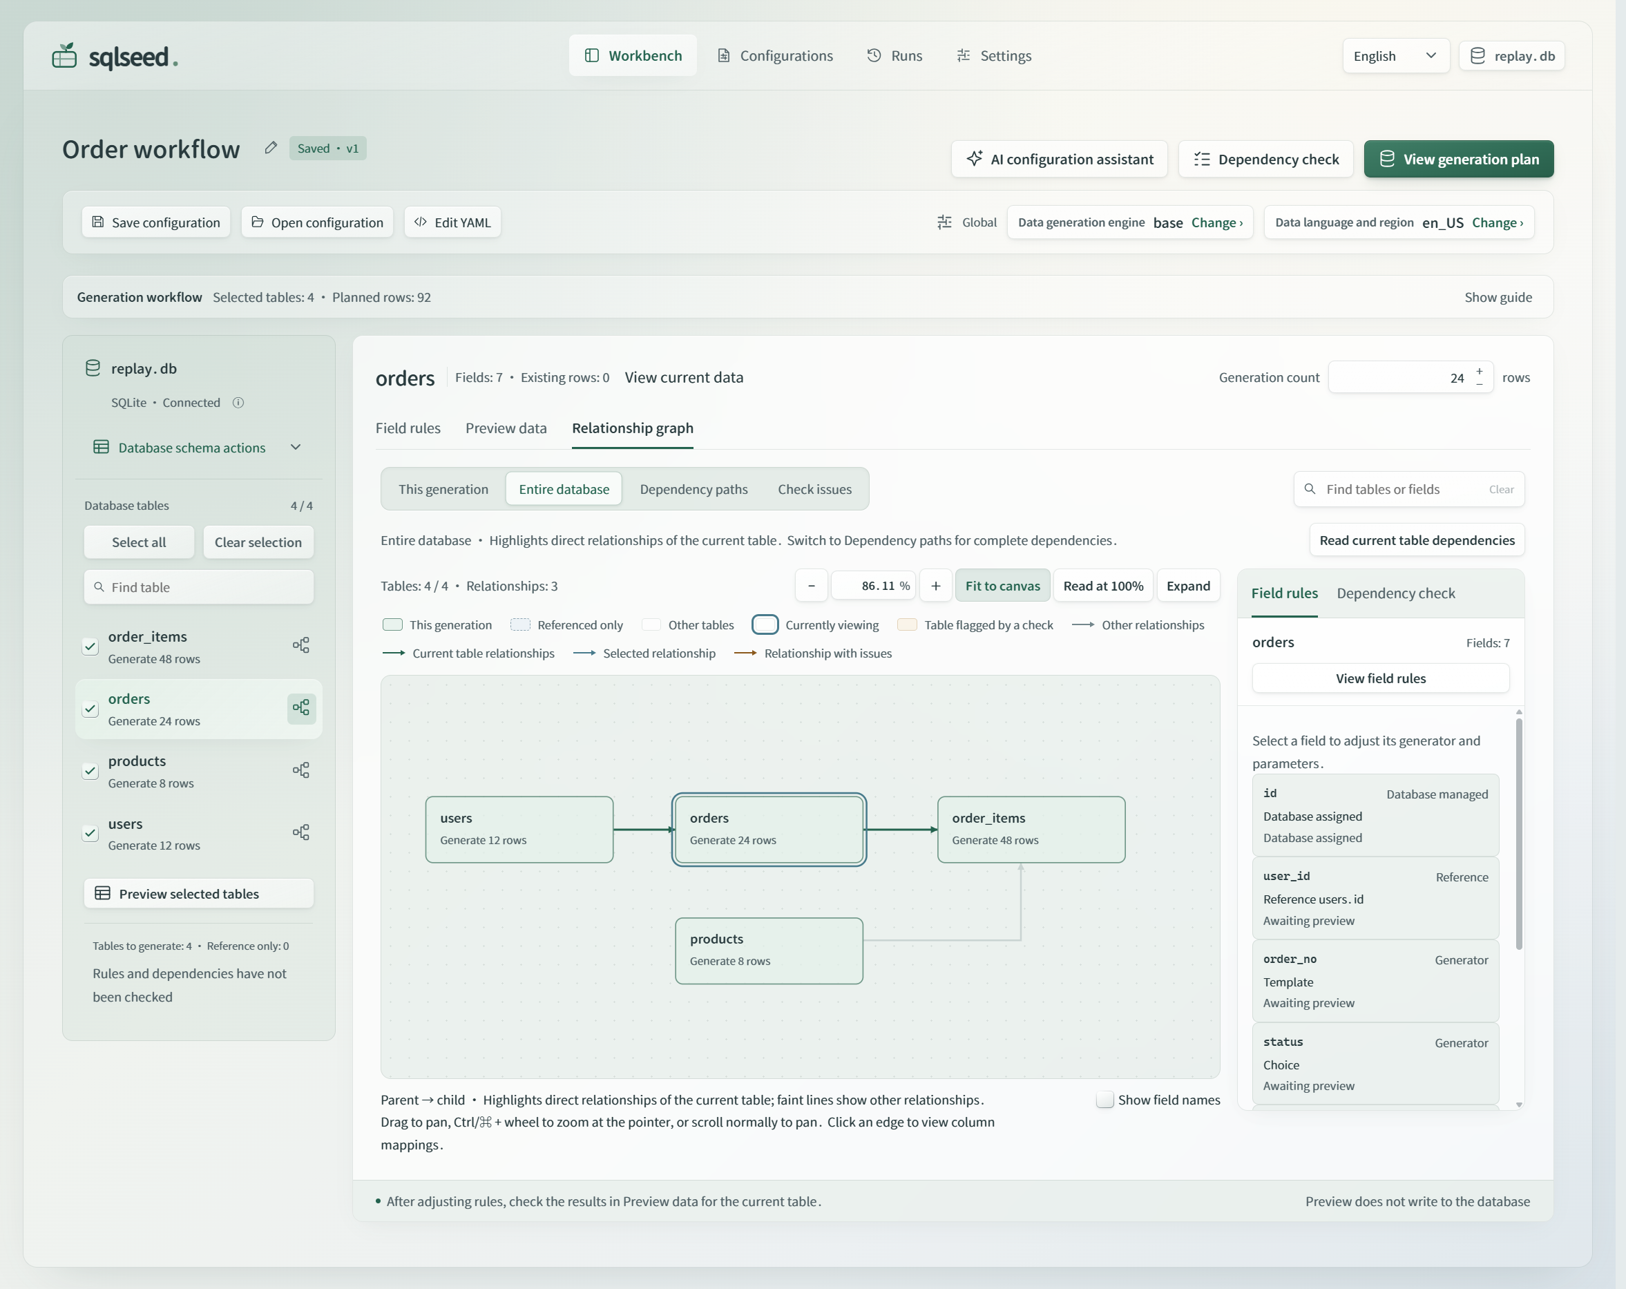This screenshot has width=1626, height=1289.
Task: Select the users node in the graph
Action: [x=519, y=829]
